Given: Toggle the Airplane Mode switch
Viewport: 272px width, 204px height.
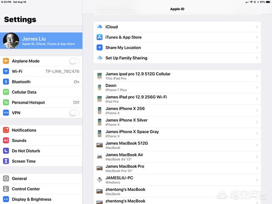Looking at the screenshot, I should tap(74, 61).
